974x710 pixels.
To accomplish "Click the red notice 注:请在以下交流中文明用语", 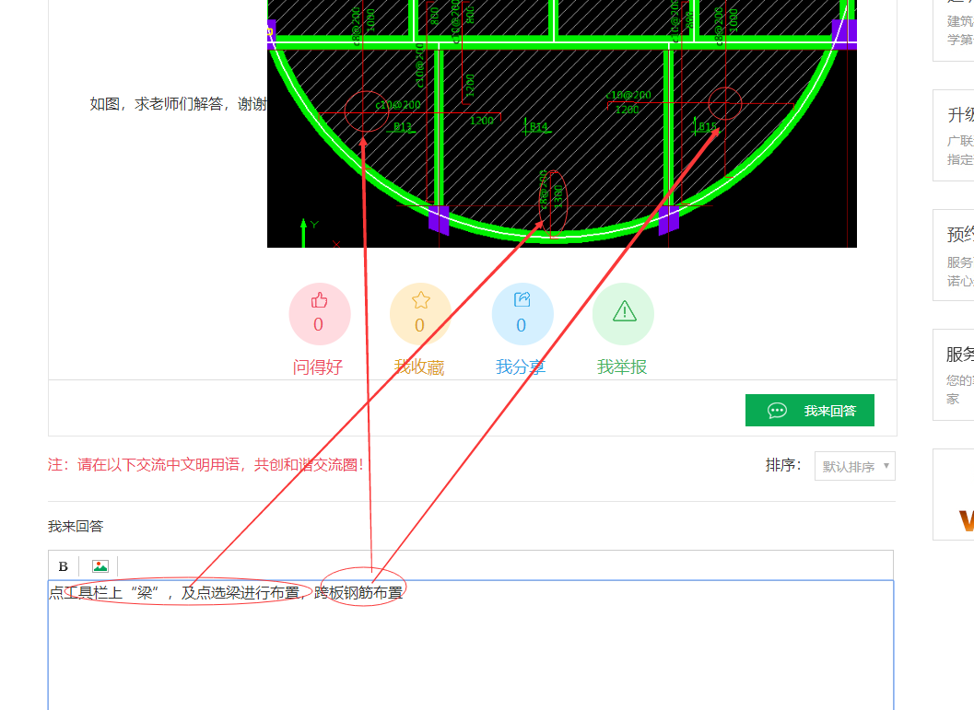I will pyautogui.click(x=205, y=464).
